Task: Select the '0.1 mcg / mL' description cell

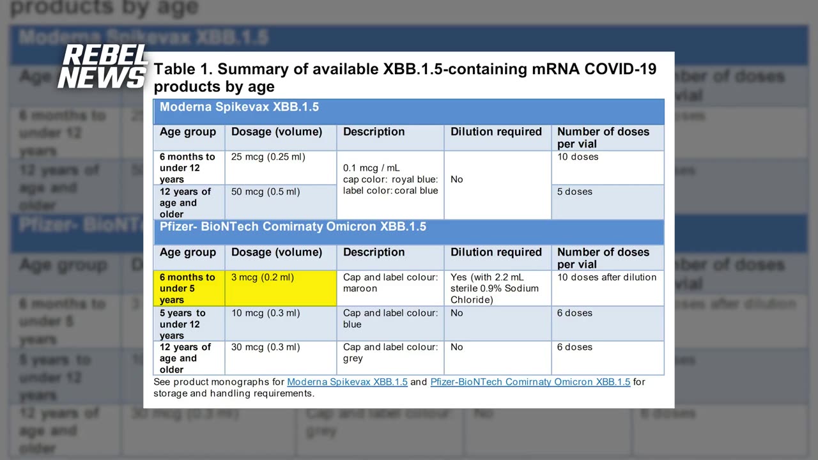Action: pos(390,185)
